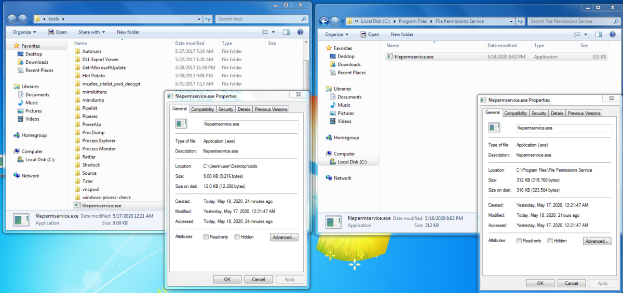Click Advanced... in the right Properties dialog
Screen dimensions: 623x293
[x=597, y=241]
